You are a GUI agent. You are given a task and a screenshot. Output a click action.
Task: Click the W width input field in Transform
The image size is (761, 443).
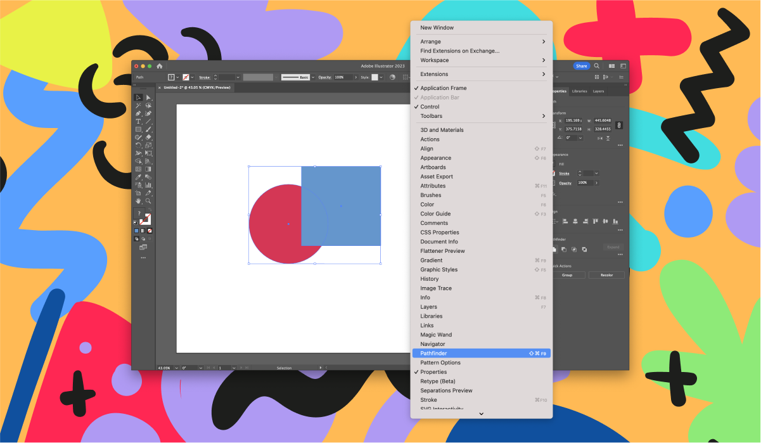pyautogui.click(x=603, y=120)
